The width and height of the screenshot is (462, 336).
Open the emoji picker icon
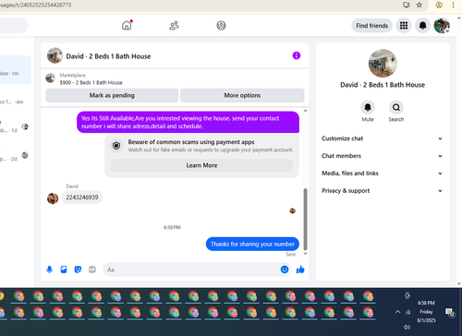[285, 270]
